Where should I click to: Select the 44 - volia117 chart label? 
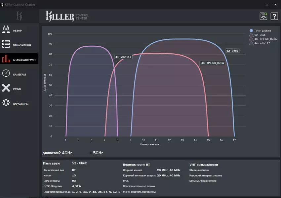[x=123, y=57]
